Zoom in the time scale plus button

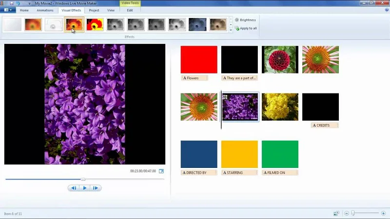click(x=383, y=213)
